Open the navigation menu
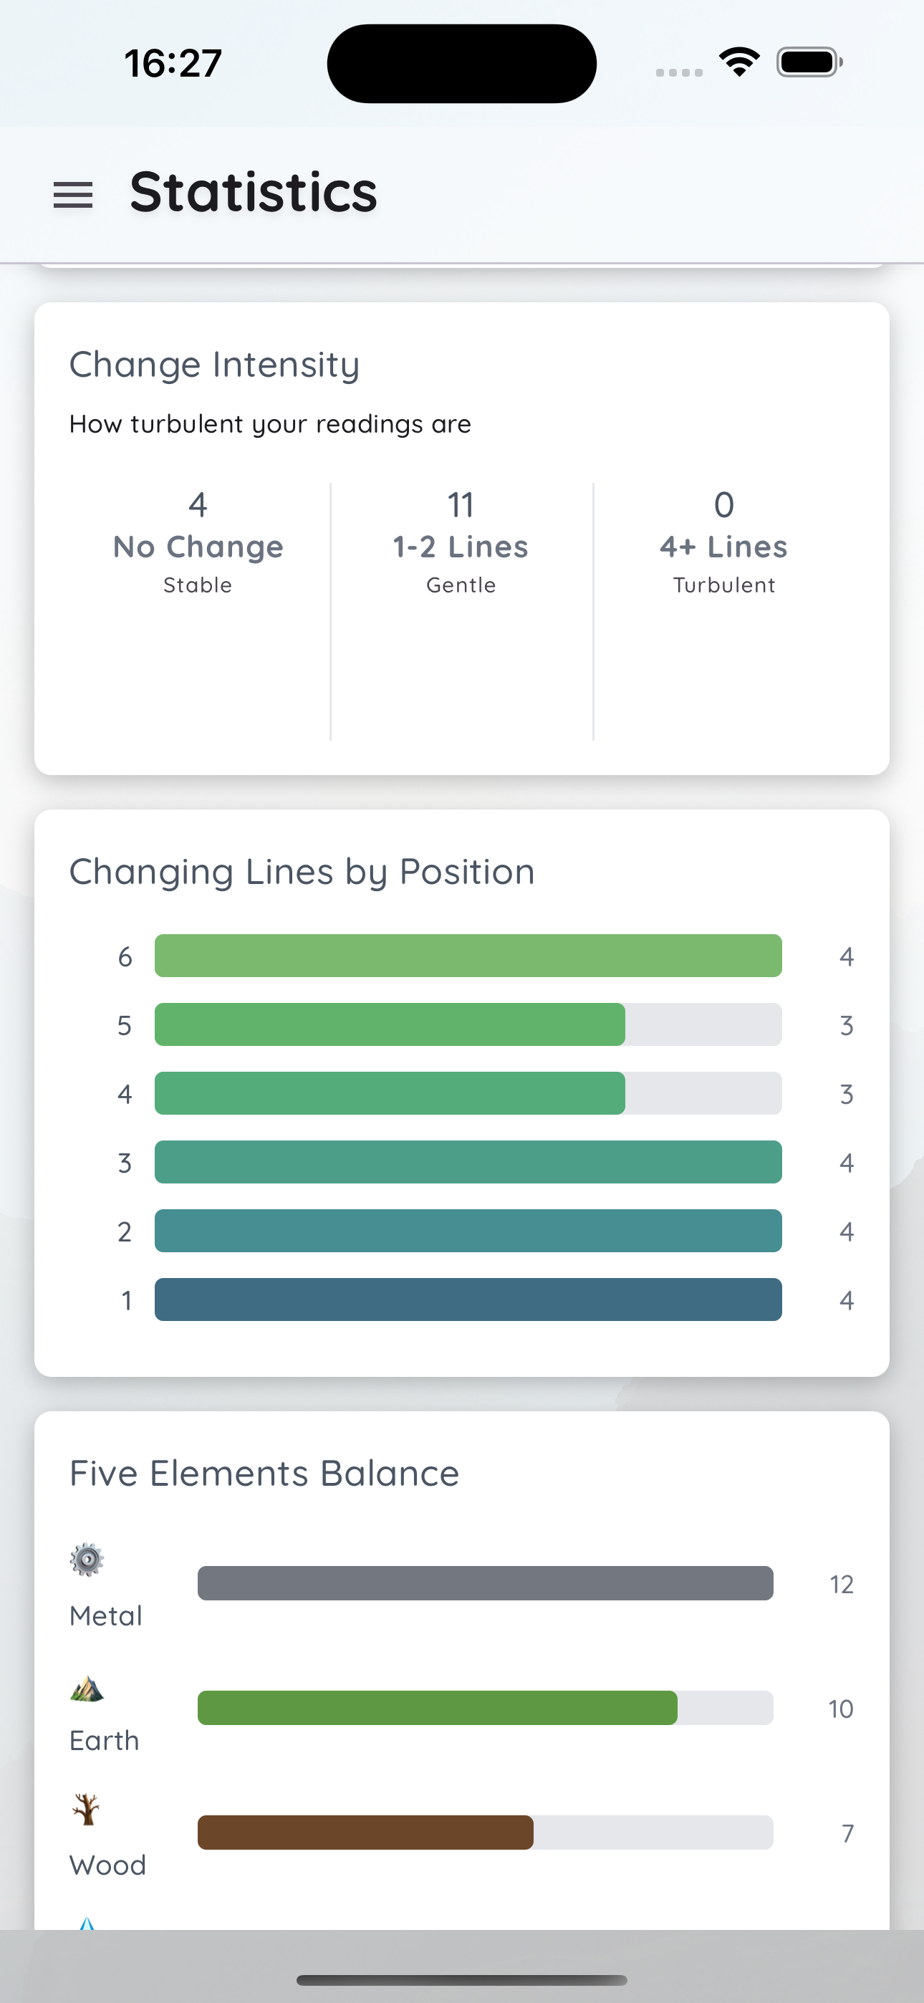 [x=72, y=194]
